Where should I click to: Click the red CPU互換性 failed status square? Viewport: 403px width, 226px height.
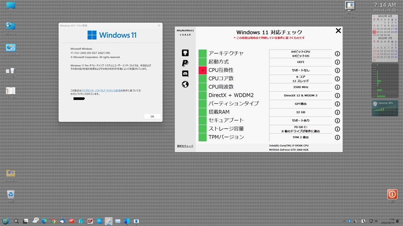tap(203, 70)
